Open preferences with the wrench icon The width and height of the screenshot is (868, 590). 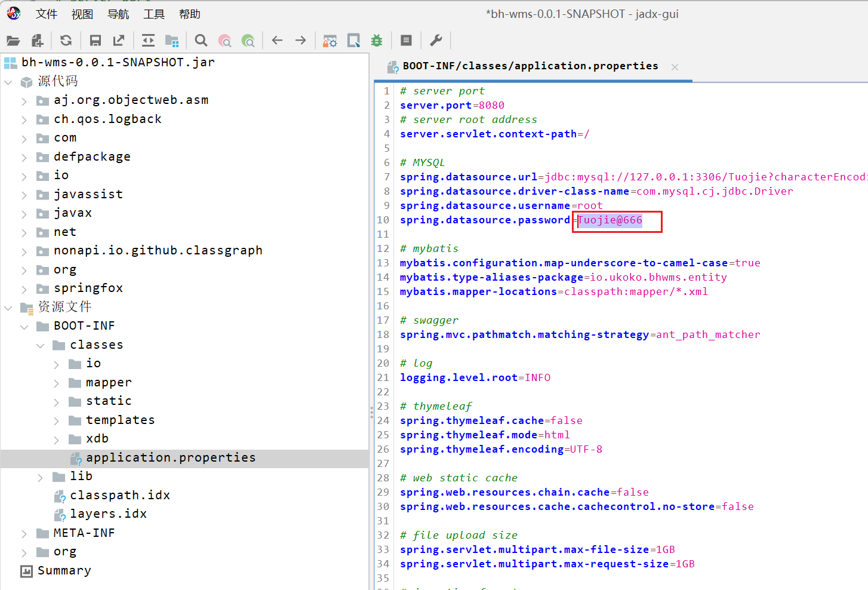436,41
